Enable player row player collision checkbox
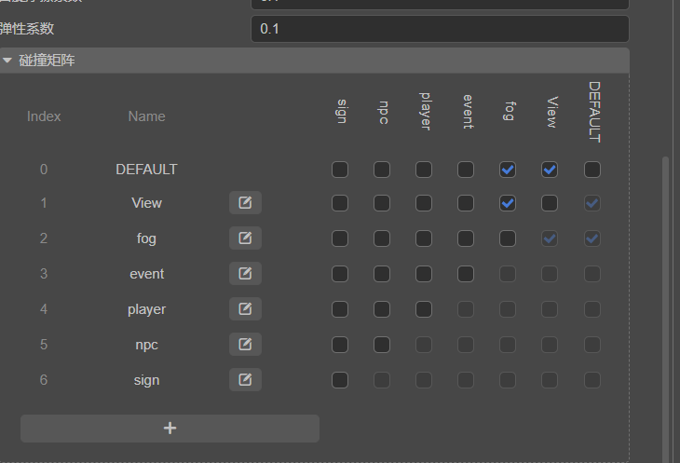The height and width of the screenshot is (463, 680). point(424,309)
